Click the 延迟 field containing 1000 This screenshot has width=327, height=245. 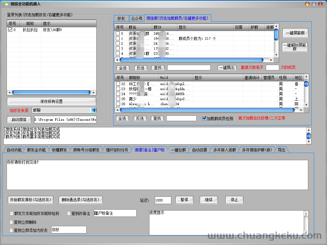tap(163, 200)
